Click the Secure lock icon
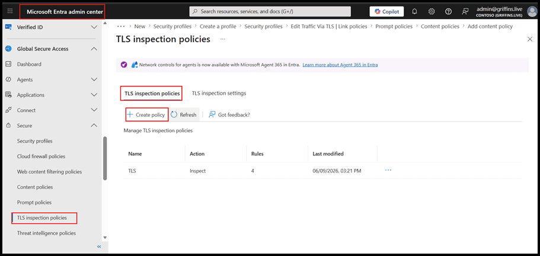Image resolution: width=540 pixels, height=256 pixels. click(9, 126)
